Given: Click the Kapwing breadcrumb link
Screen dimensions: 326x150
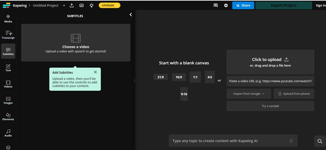Looking at the screenshot, I should pos(20,5).
